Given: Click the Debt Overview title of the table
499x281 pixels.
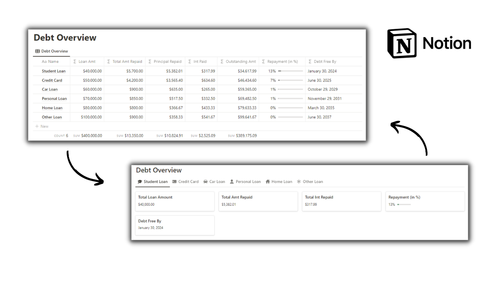Looking at the screenshot, I should click(x=65, y=37).
